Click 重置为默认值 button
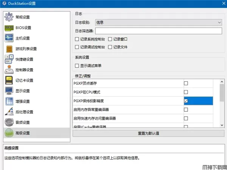This screenshot has height=170, width=227. (x=148, y=133)
